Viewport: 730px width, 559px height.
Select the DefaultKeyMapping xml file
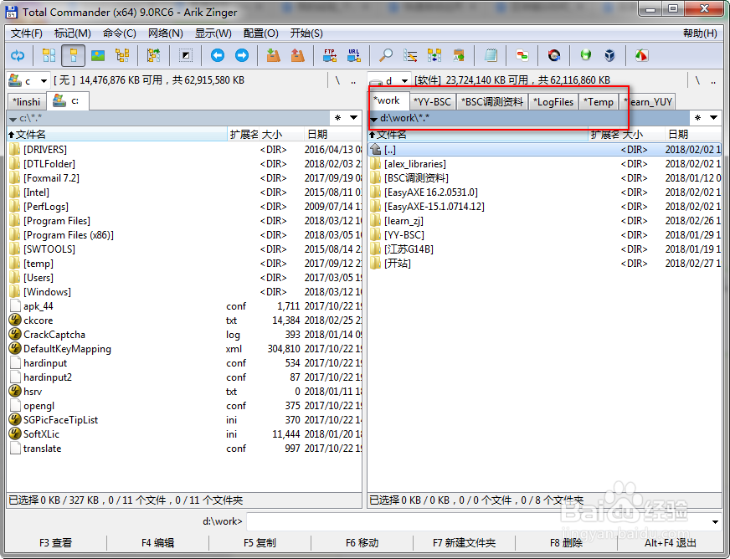(x=67, y=349)
